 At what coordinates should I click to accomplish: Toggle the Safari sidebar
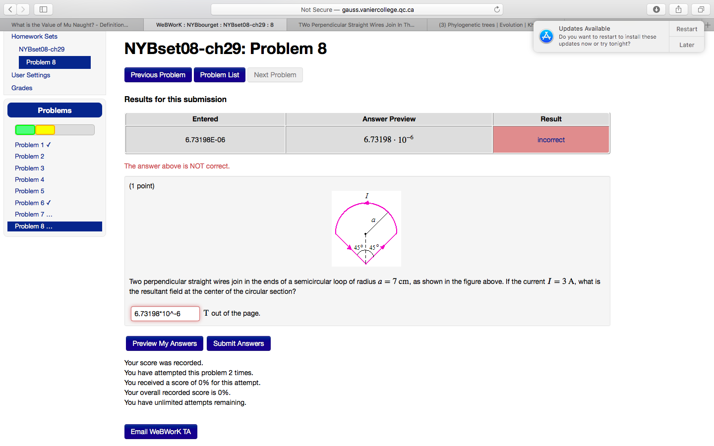[43, 9]
